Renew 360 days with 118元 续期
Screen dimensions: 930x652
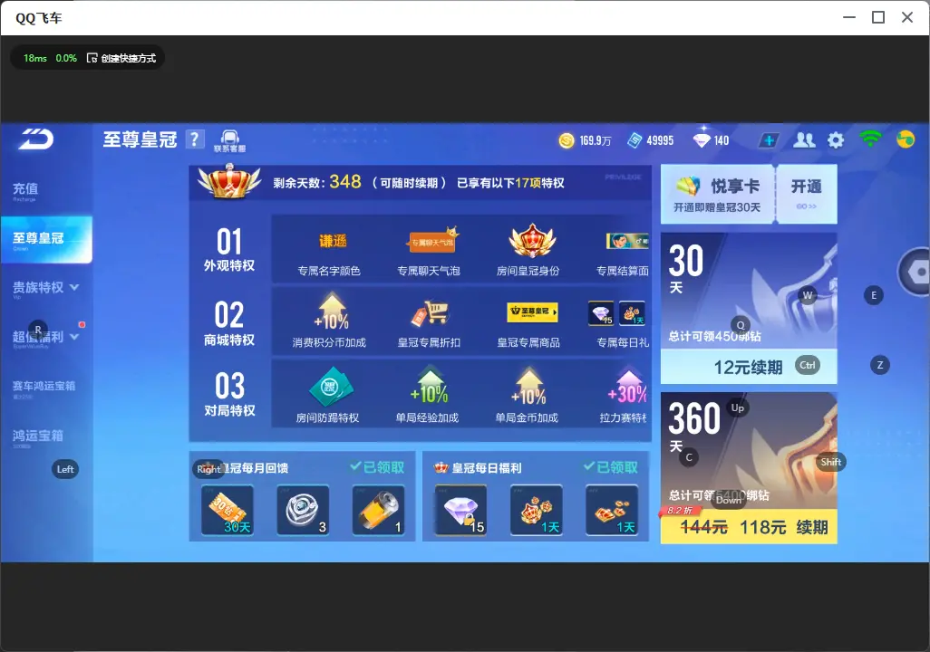(x=749, y=527)
